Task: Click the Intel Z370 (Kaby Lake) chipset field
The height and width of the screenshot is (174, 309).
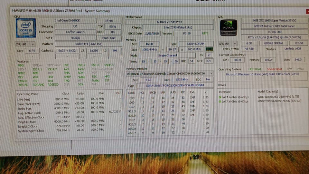Action: pos(178,27)
